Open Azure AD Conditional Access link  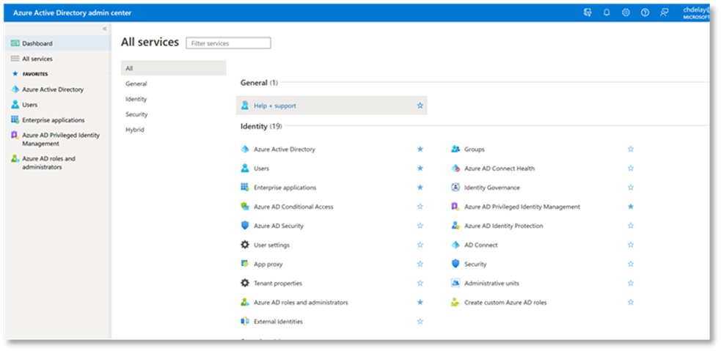coord(293,207)
